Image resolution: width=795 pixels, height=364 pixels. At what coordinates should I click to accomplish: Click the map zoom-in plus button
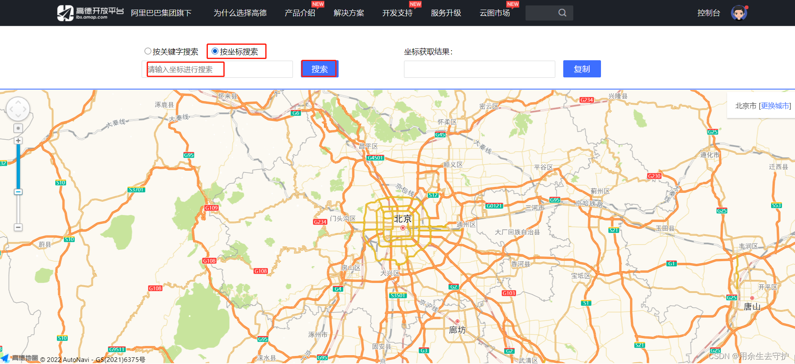[18, 141]
